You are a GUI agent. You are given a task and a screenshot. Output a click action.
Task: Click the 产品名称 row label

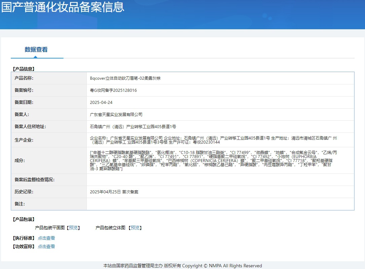coord(24,78)
